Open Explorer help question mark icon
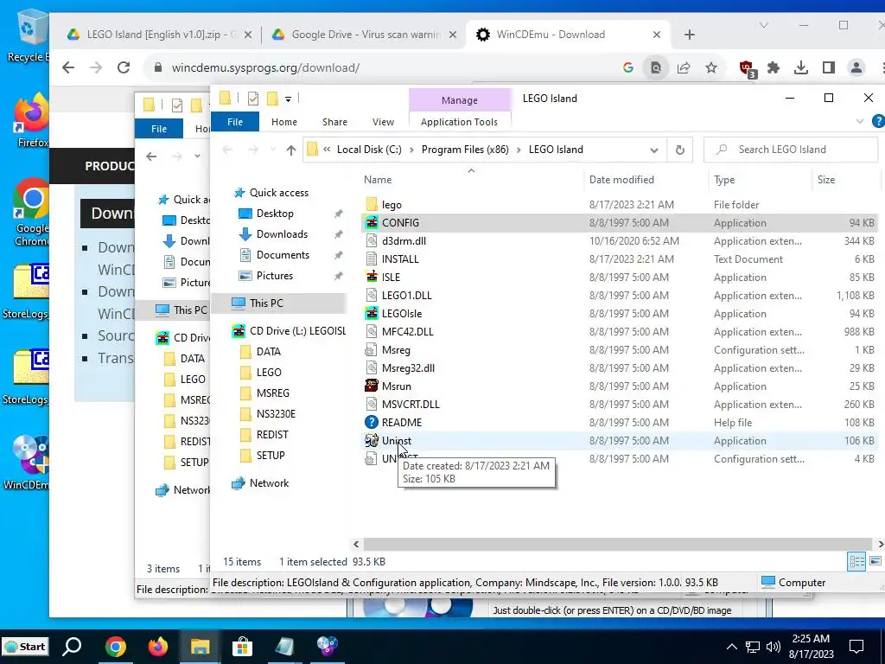Screen dimensions: 885x664 point(878,121)
